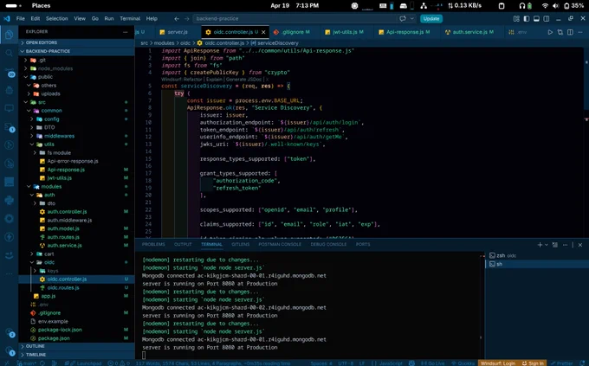Split the editor to the right
This screenshot has height=366, width=589.
pyautogui.click(x=570, y=32)
